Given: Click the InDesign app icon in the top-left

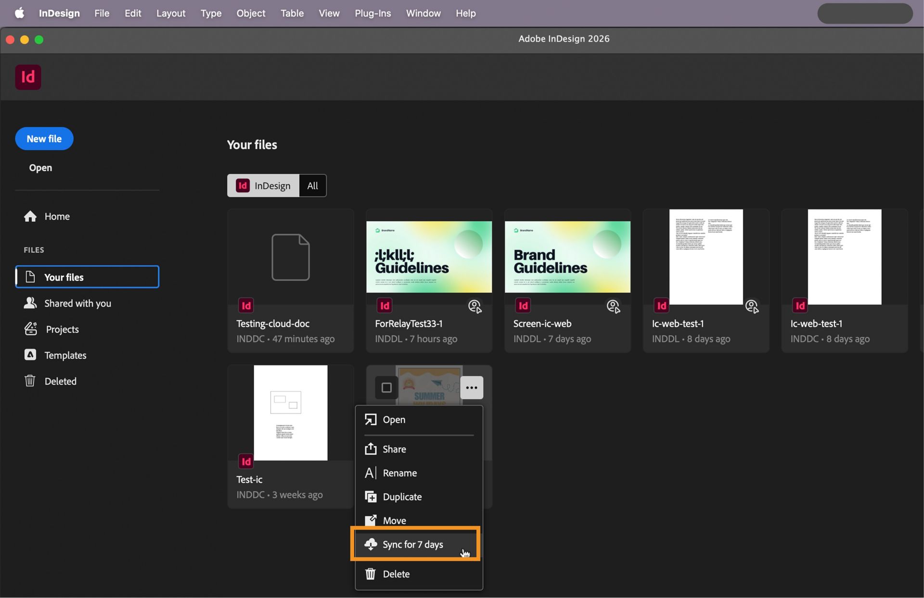Looking at the screenshot, I should tap(28, 77).
